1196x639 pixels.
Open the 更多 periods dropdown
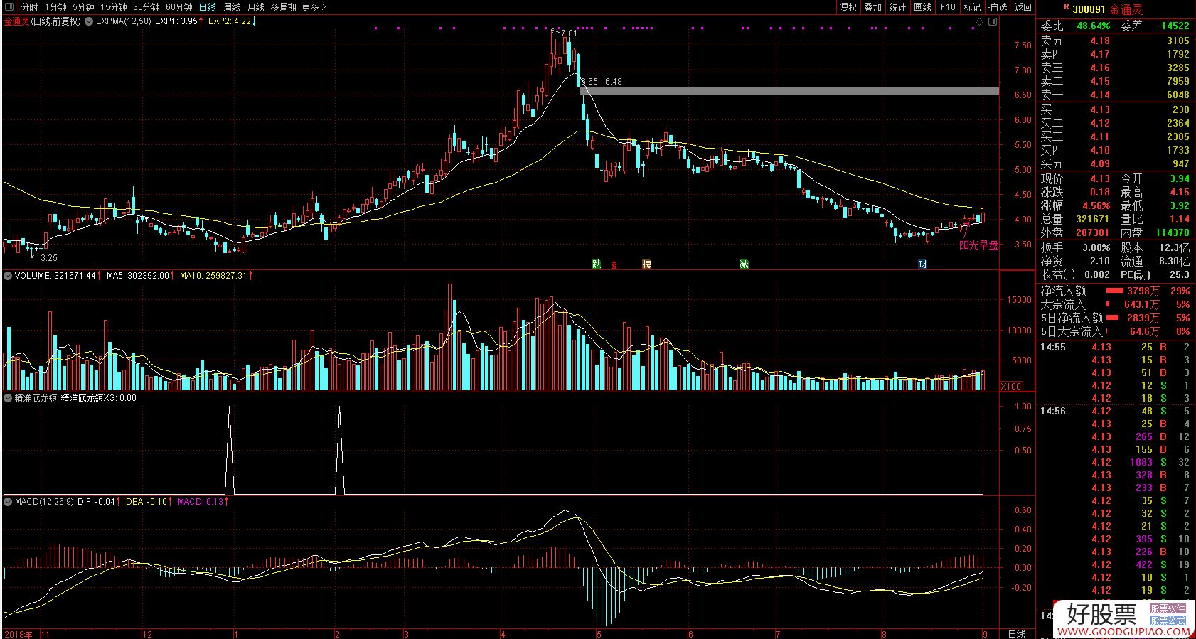(x=314, y=7)
